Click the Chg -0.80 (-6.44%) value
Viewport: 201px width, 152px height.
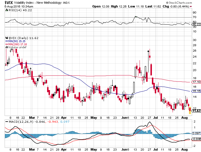(176, 6)
